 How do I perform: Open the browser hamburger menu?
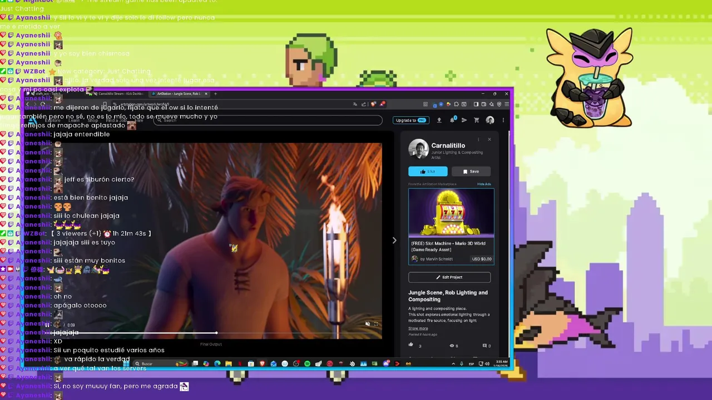click(x=507, y=104)
